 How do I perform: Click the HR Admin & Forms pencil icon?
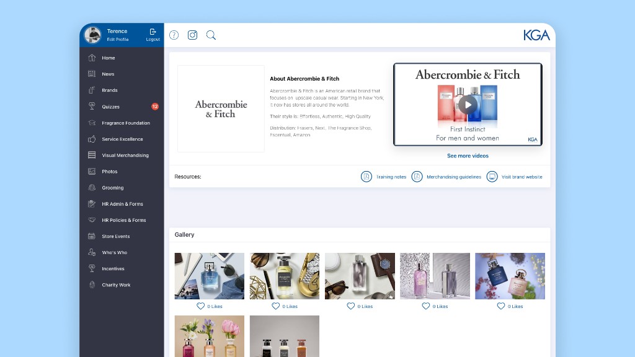pyautogui.click(x=92, y=203)
